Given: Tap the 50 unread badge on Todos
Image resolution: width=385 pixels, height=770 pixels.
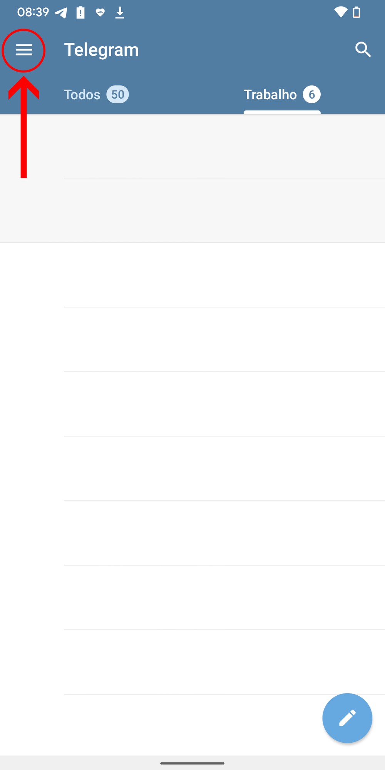Looking at the screenshot, I should click(118, 95).
